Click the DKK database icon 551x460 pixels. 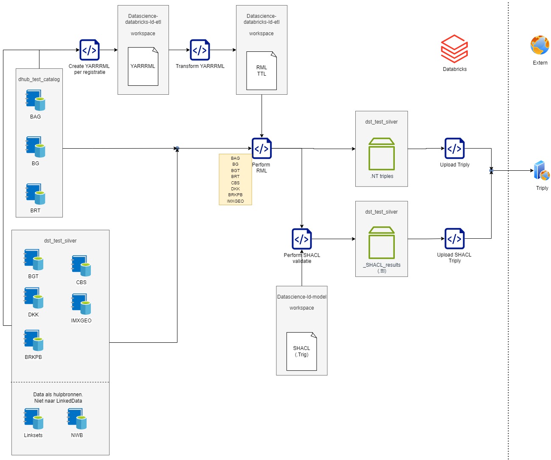(34, 298)
